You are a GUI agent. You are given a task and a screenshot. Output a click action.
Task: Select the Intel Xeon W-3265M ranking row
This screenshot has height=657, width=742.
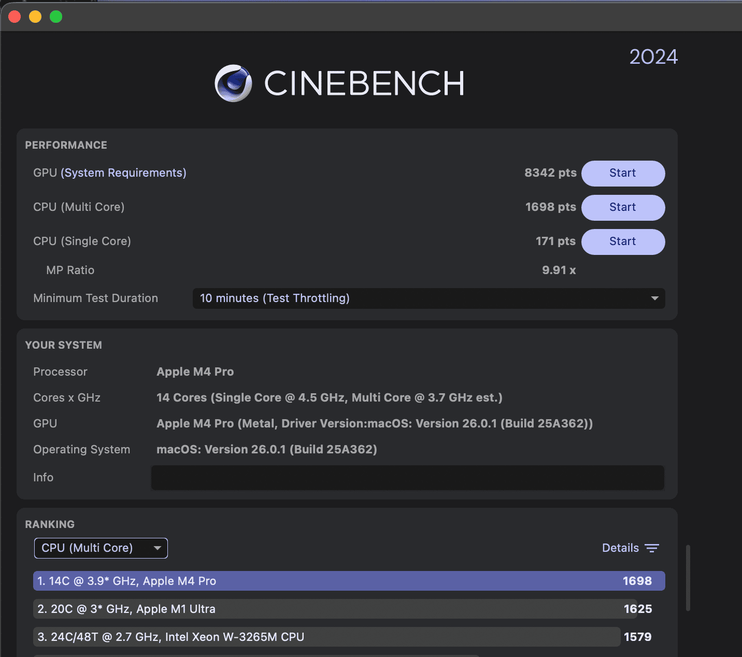[349, 637]
